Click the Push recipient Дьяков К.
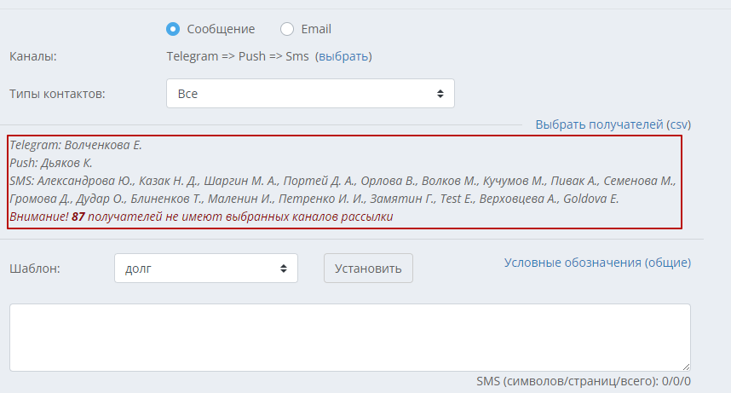Image resolution: width=731 pixels, height=393 pixels. tap(66, 163)
